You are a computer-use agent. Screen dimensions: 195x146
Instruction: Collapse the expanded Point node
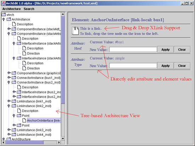coord(14,116)
